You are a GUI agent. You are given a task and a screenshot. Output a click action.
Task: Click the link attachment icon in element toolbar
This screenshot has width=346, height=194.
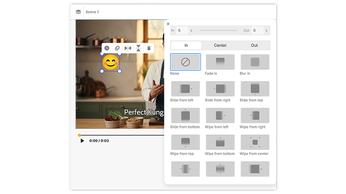pyautogui.click(x=117, y=48)
